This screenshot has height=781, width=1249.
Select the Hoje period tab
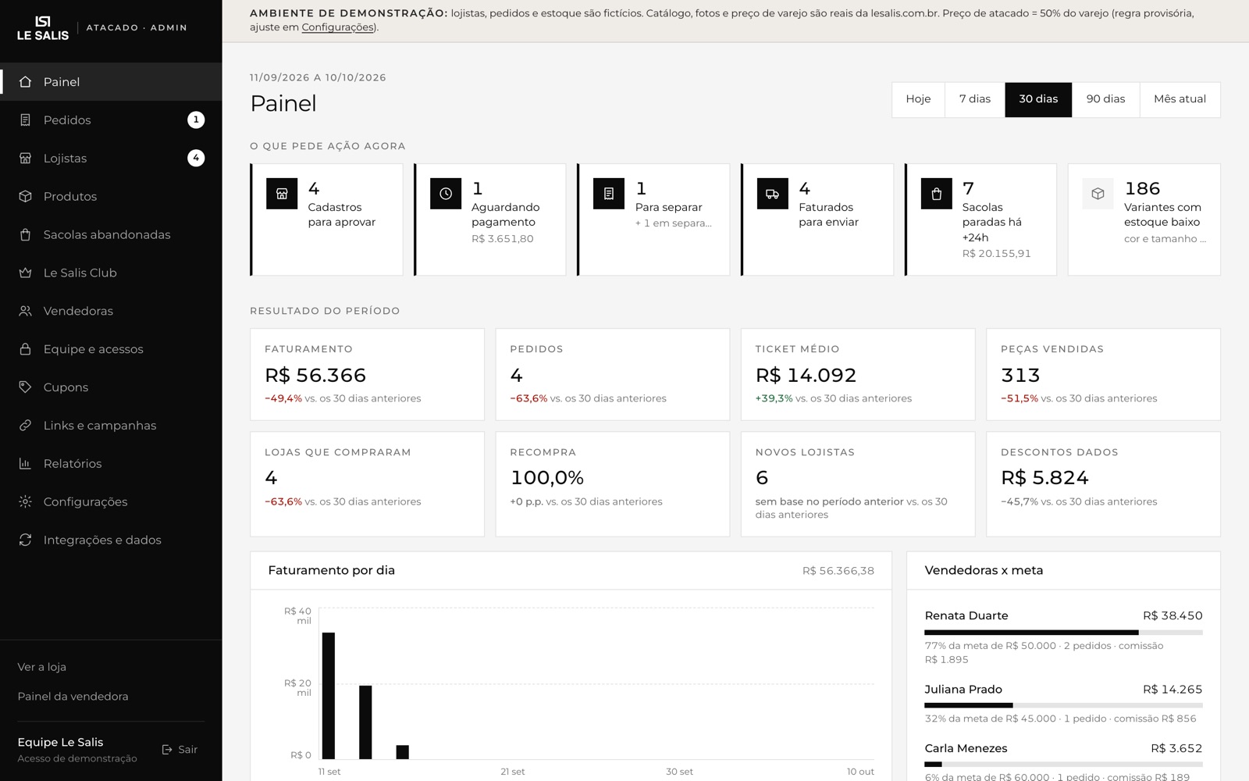click(x=918, y=99)
